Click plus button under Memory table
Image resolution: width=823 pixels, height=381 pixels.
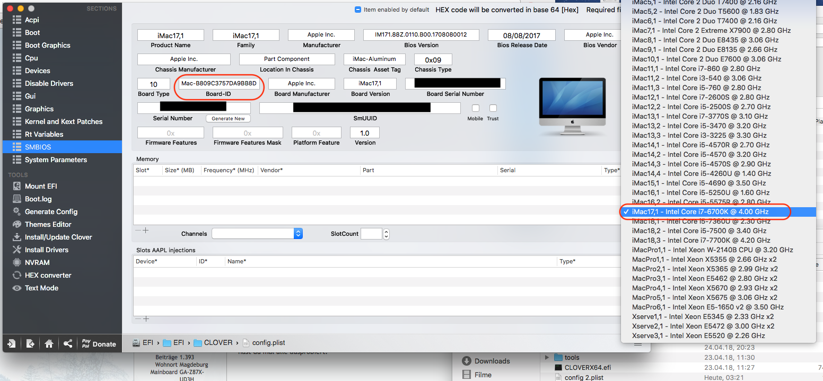pyautogui.click(x=146, y=231)
